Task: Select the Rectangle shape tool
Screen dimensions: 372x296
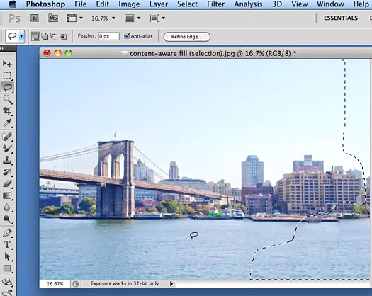Action: (7, 268)
